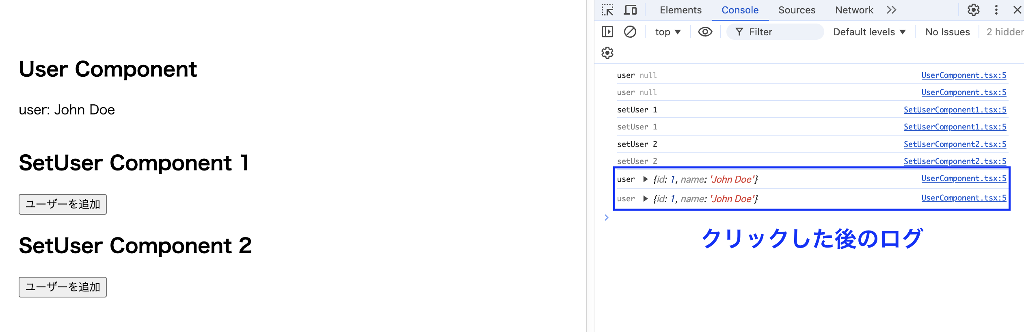Open the top JavaScript context dropdown
Screen dimensions: 1024x332
[668, 32]
